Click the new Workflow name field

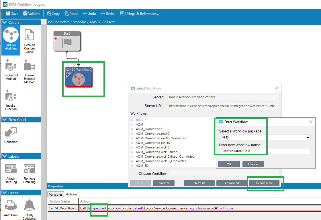click(265, 151)
